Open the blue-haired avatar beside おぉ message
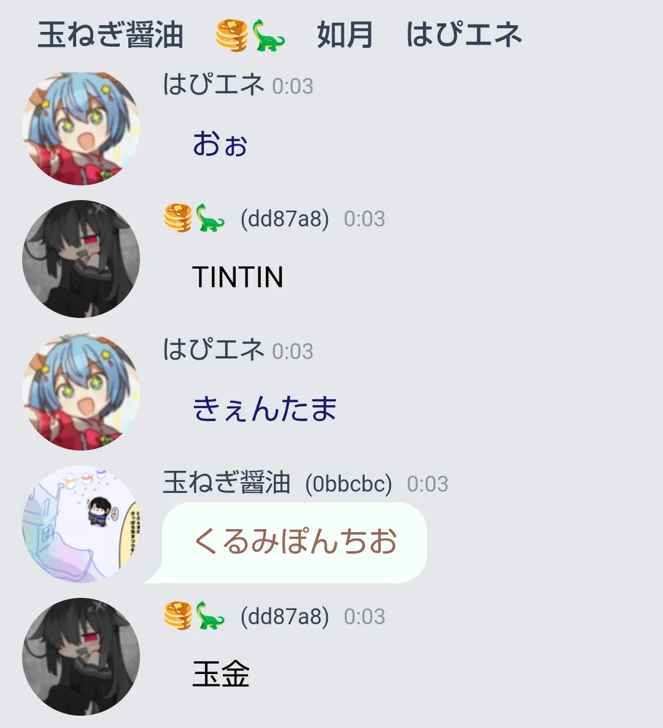 [81, 128]
